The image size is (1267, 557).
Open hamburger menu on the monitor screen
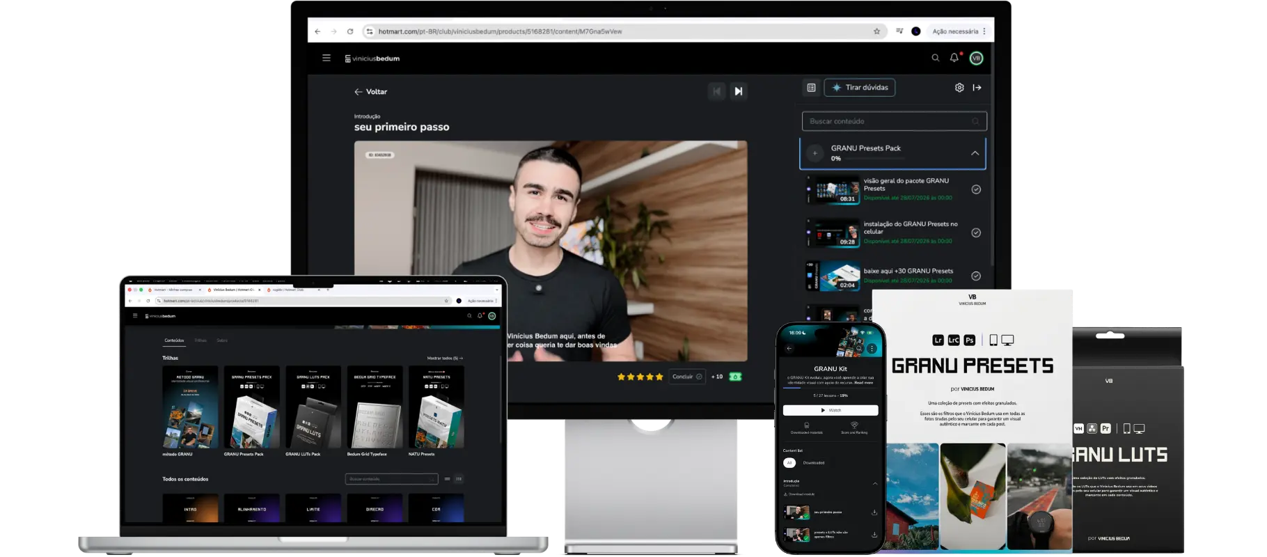pos(326,58)
